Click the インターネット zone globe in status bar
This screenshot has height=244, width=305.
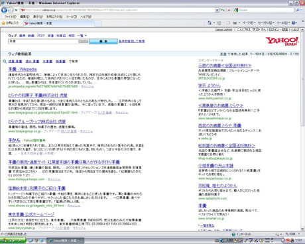click(x=233, y=234)
